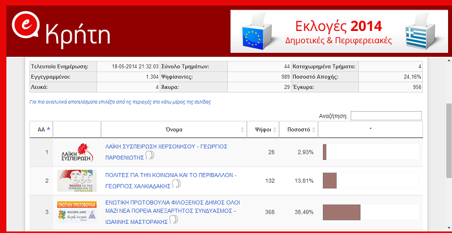452x233 pixels.
Task: Click the eKriti speech bubble logo
Action: [x=26, y=25]
